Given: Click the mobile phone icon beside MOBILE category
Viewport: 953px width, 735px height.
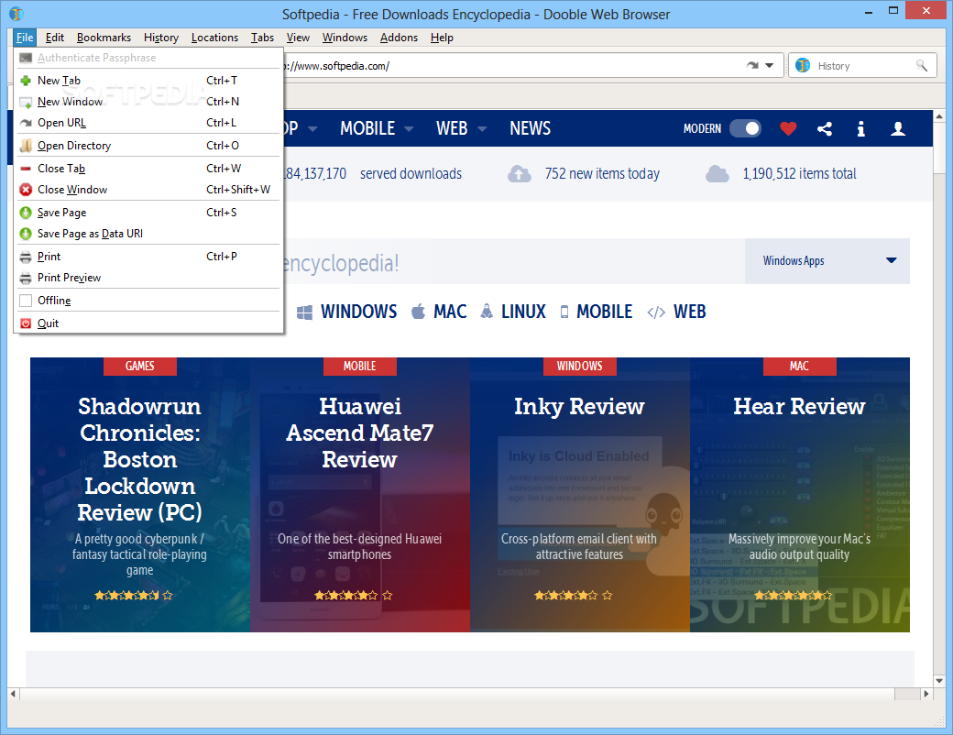Looking at the screenshot, I should pos(564,313).
